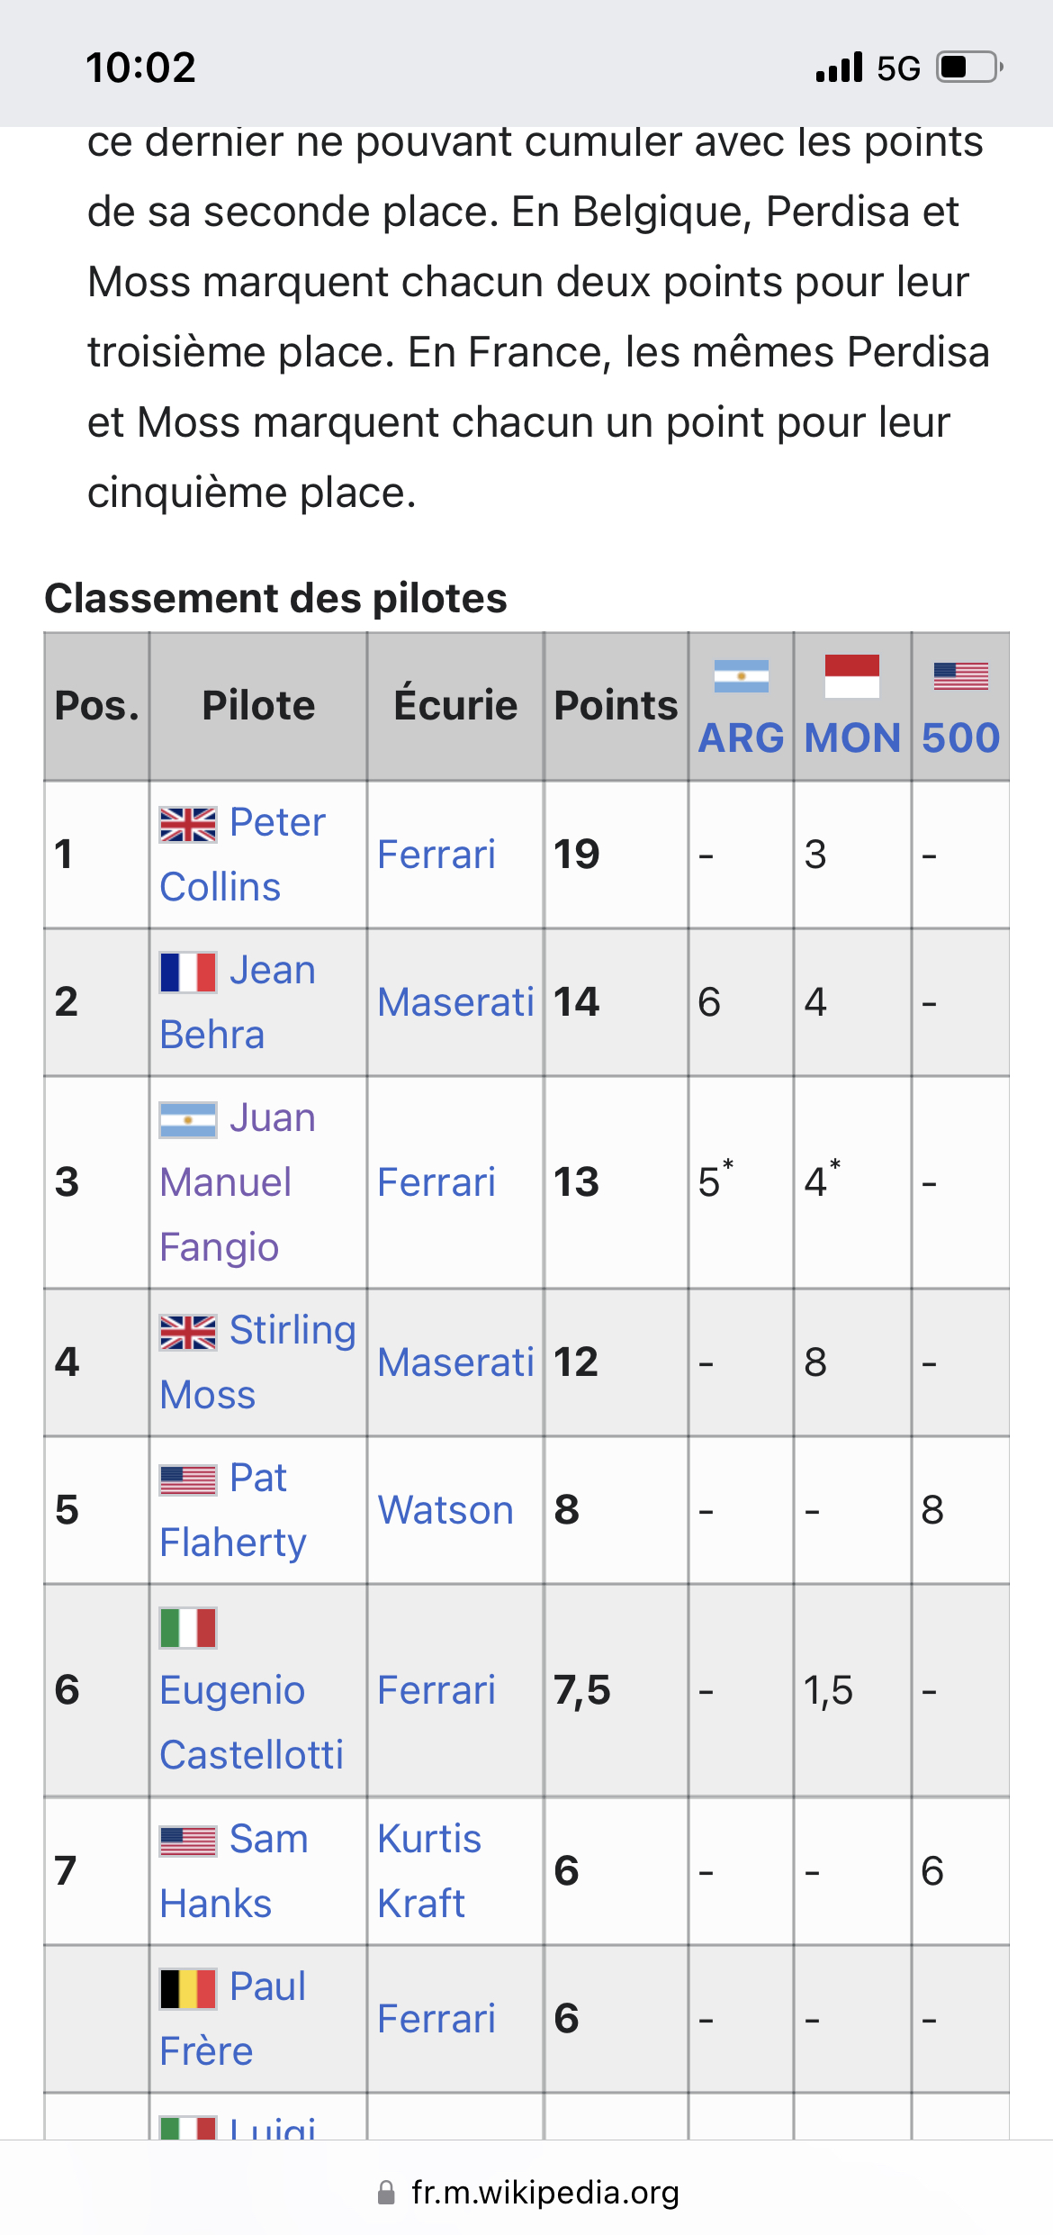Tap the US flag beside Pat Flaherty
The image size is (1053, 2235).
(x=188, y=1479)
